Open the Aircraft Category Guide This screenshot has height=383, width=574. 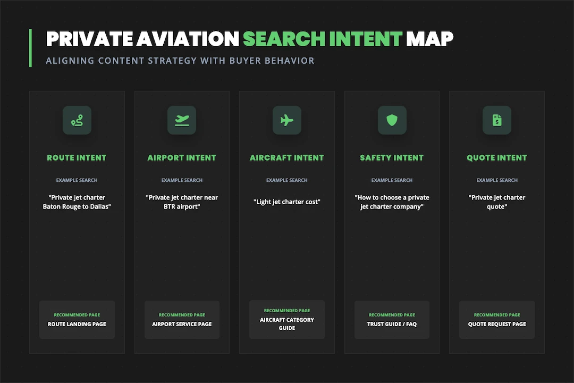pos(287,320)
